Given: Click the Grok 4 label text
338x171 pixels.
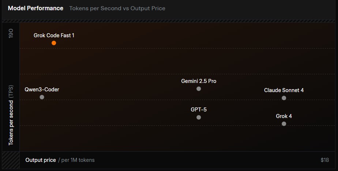Looking at the screenshot, I should [x=284, y=116].
